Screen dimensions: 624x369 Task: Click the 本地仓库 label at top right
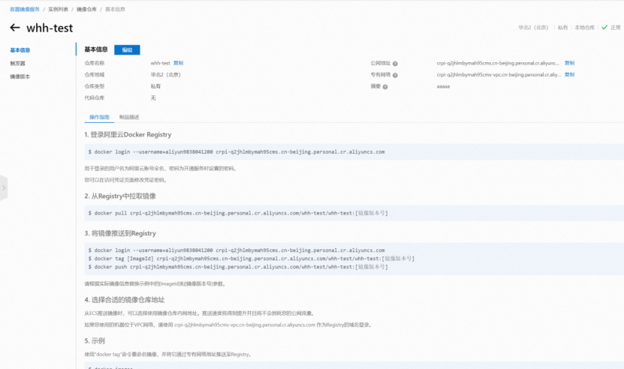pos(585,28)
